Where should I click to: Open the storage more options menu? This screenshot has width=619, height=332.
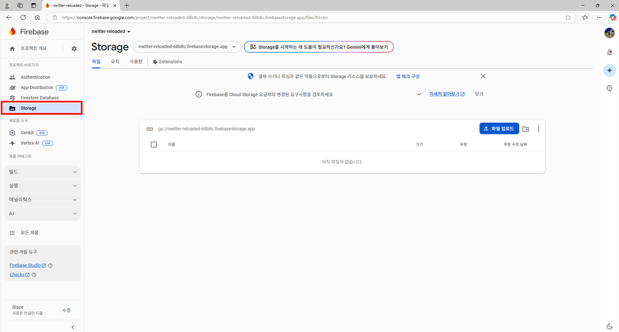coord(538,129)
